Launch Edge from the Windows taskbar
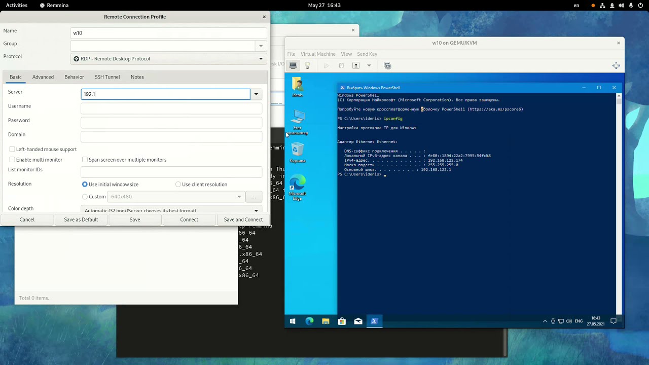Screen dimensions: 649x365 pyautogui.click(x=309, y=321)
